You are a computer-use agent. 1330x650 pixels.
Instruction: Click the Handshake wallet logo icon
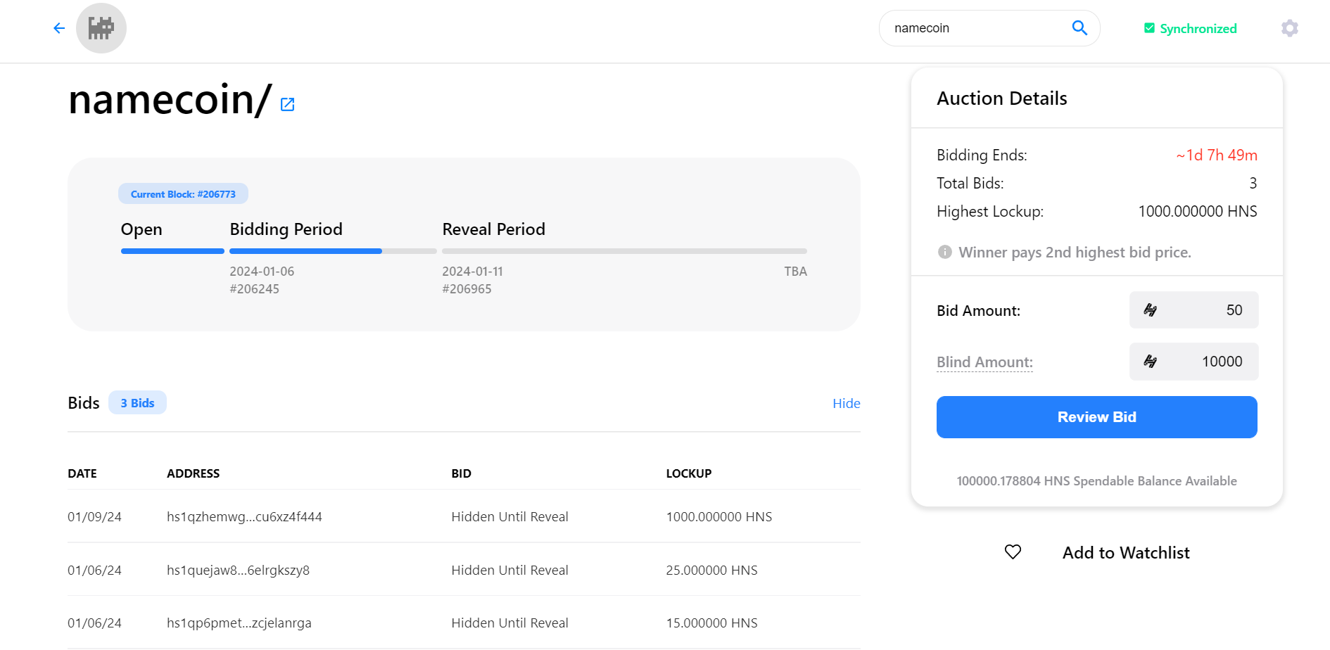point(101,27)
